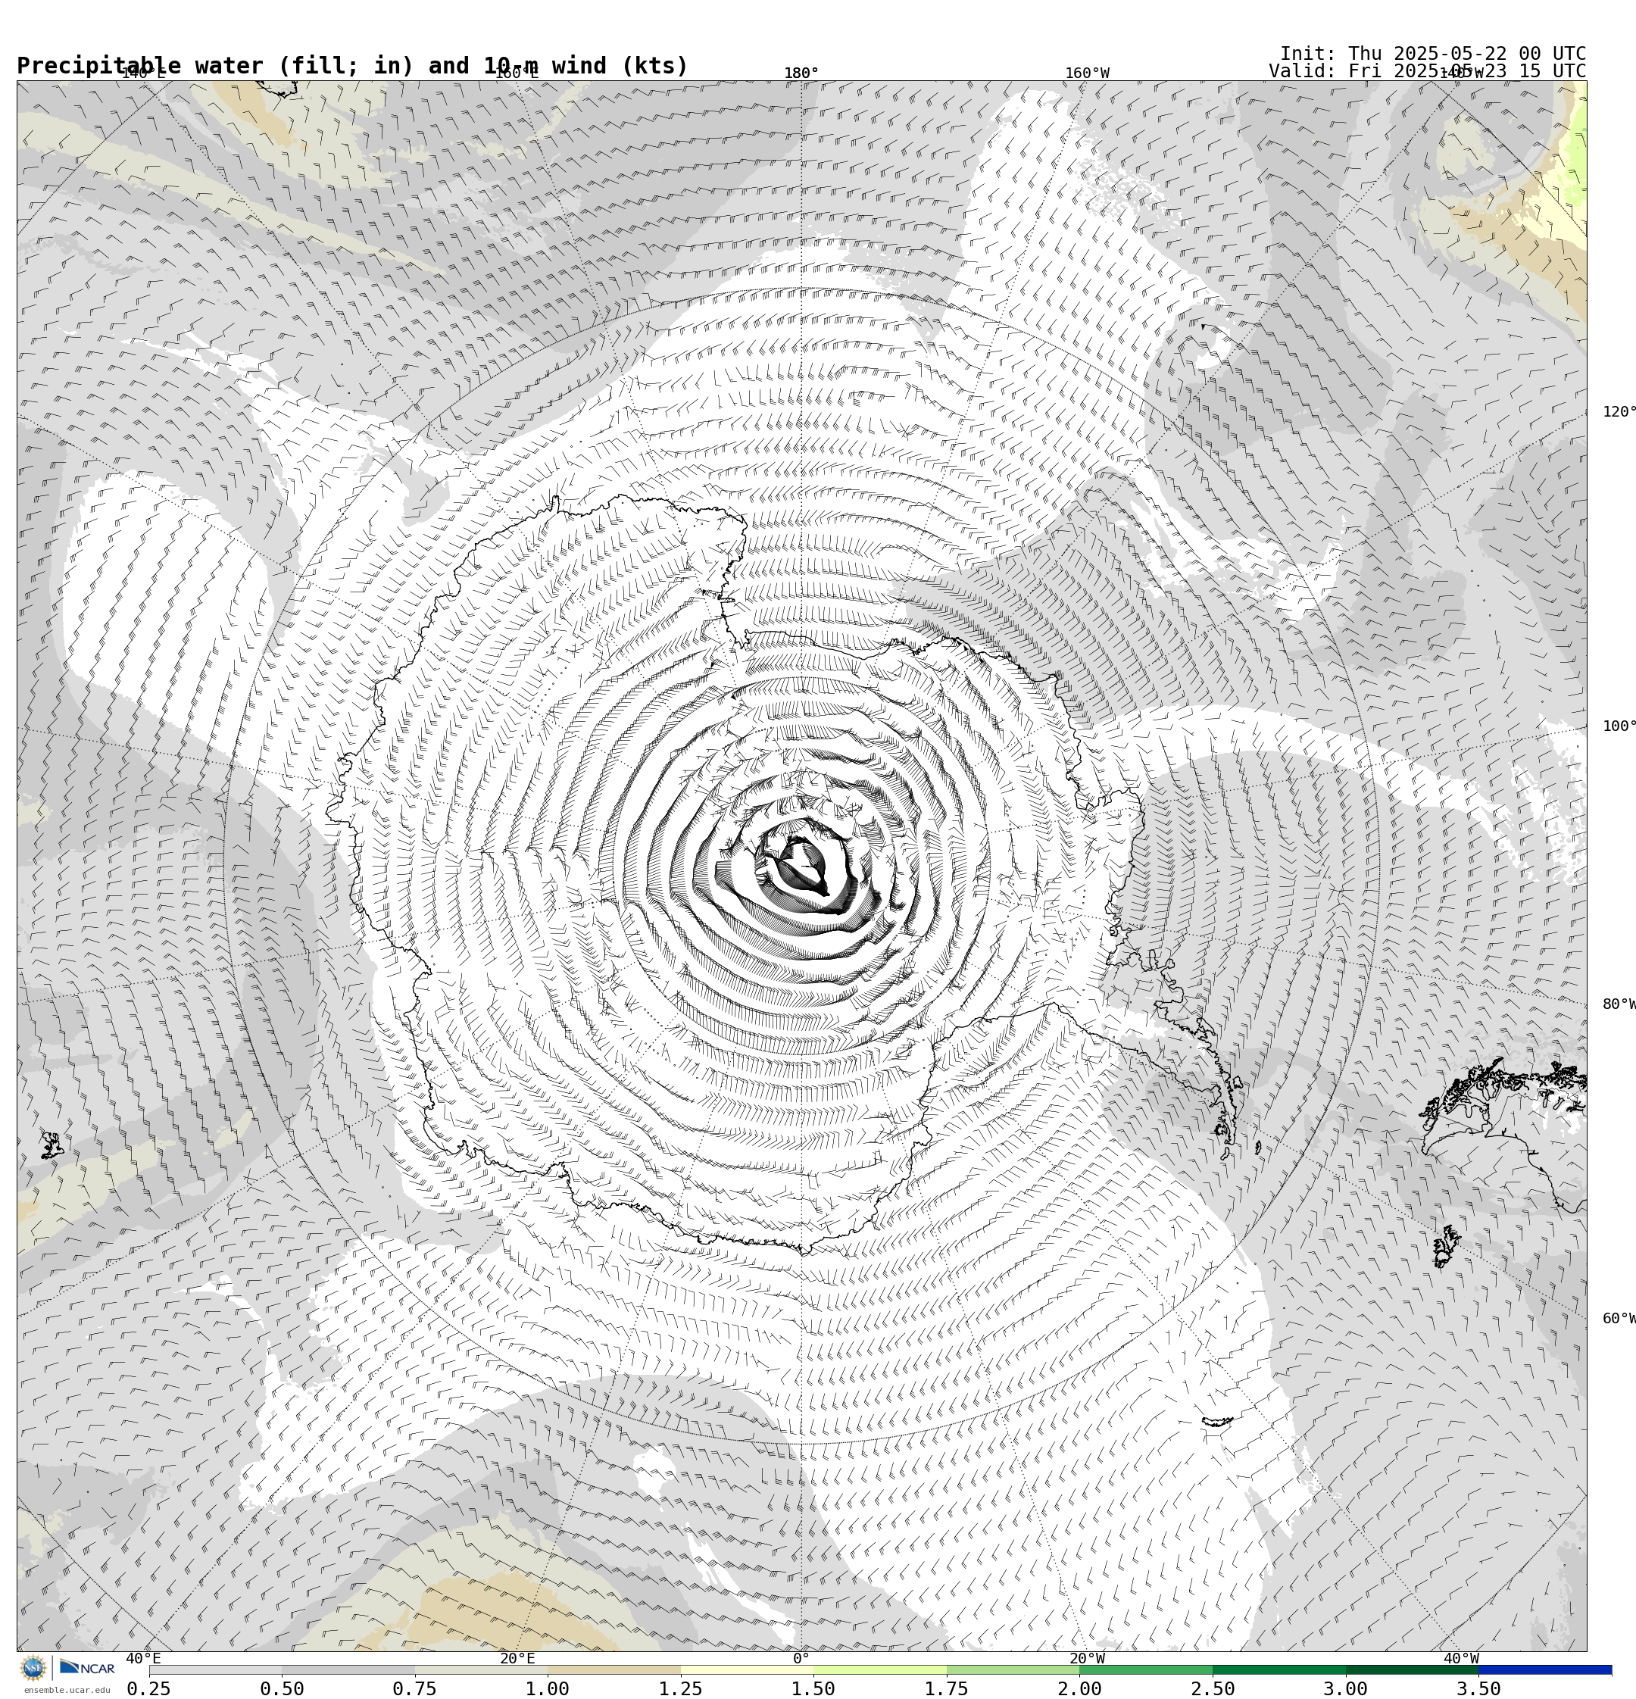The width and height of the screenshot is (1636, 1699).
Task: Select the 1.75–2.00 light green colorbar segment
Action: [1013, 1669]
